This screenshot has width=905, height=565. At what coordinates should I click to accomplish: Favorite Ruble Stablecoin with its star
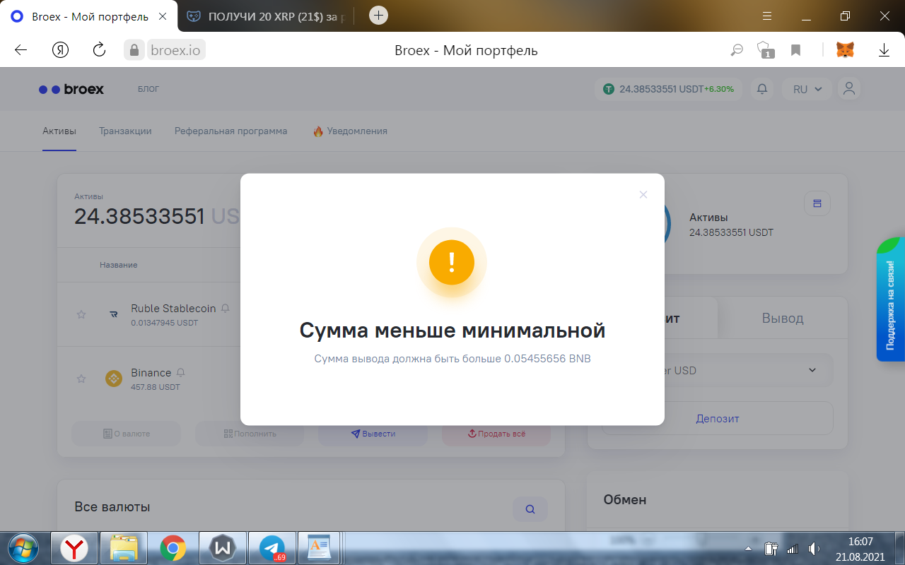(x=81, y=314)
